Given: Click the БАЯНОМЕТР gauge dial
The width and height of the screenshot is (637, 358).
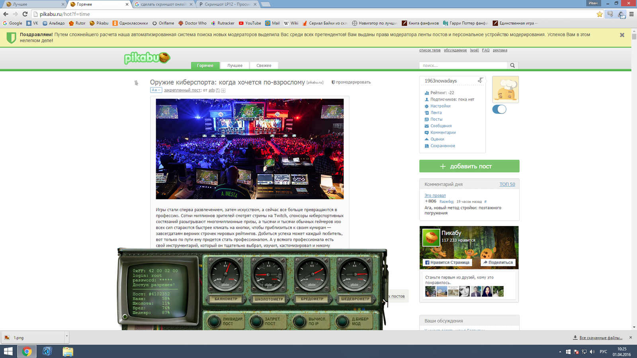Looking at the screenshot, I should pyautogui.click(x=226, y=275).
